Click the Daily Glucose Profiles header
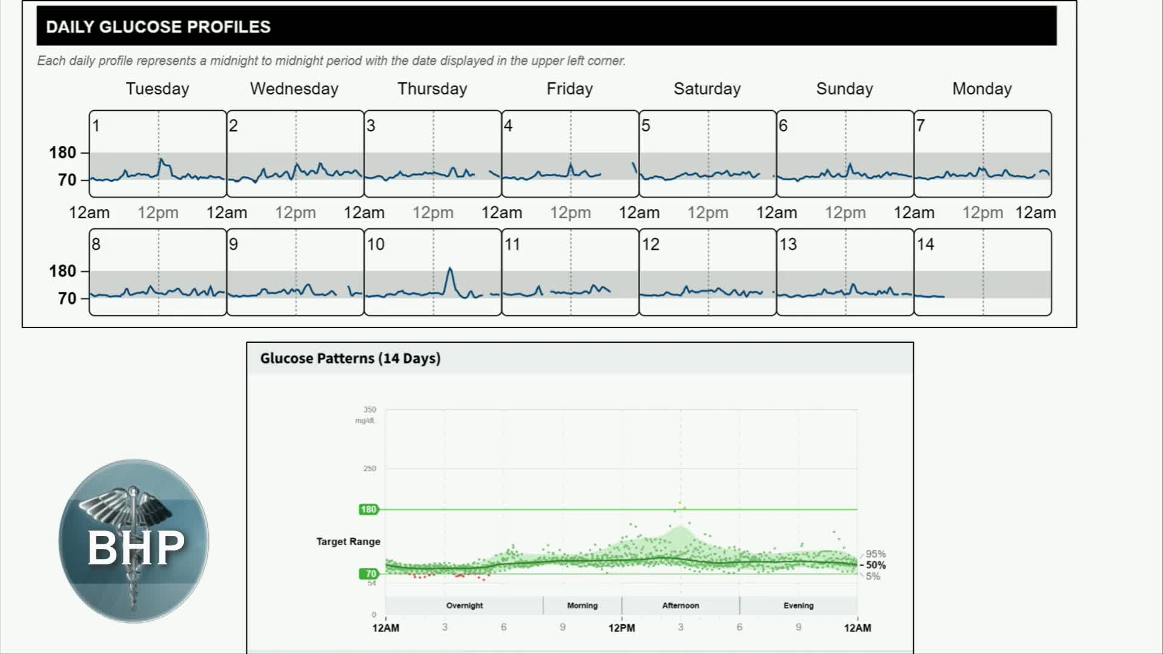The image size is (1163, 654). click(x=158, y=27)
